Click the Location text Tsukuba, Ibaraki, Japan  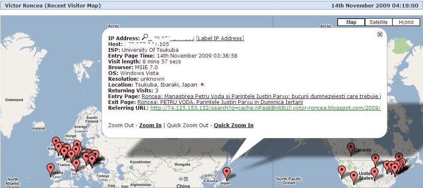166,85
